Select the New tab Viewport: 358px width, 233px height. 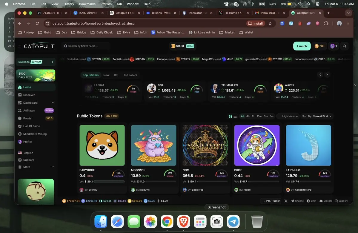pyautogui.click(x=106, y=75)
